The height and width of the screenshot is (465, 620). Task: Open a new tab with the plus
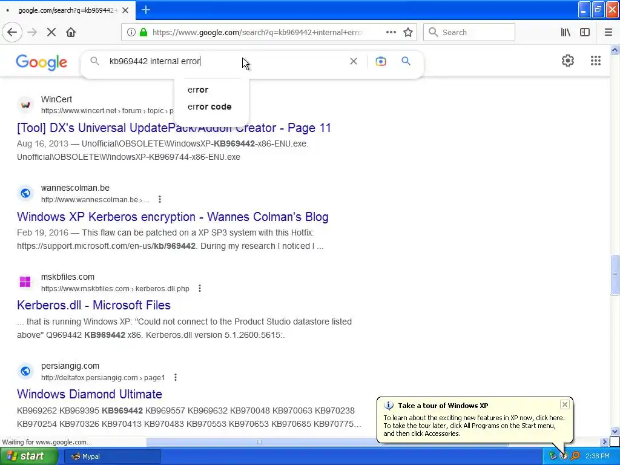[x=146, y=10]
